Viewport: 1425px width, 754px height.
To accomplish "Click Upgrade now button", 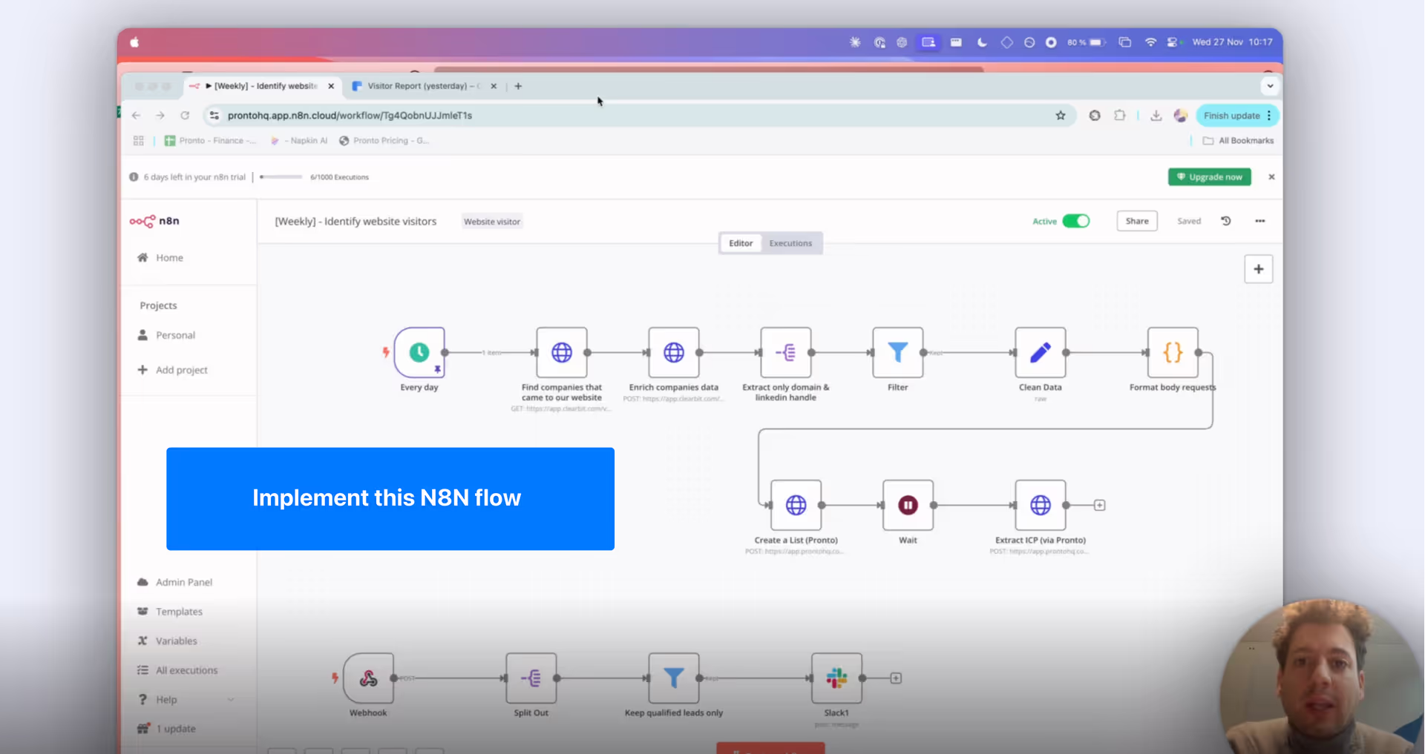I will pyautogui.click(x=1210, y=177).
